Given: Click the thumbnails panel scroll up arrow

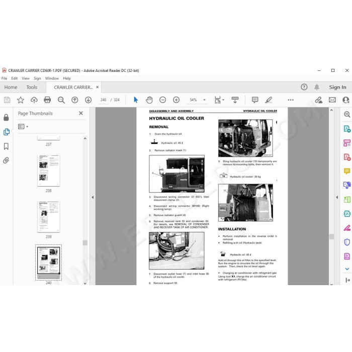Looking at the screenshot, I should (85, 138).
